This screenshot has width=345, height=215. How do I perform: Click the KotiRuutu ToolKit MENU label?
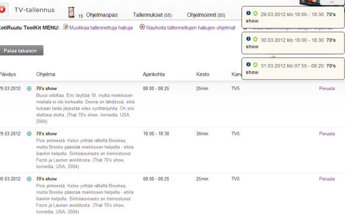30,27
